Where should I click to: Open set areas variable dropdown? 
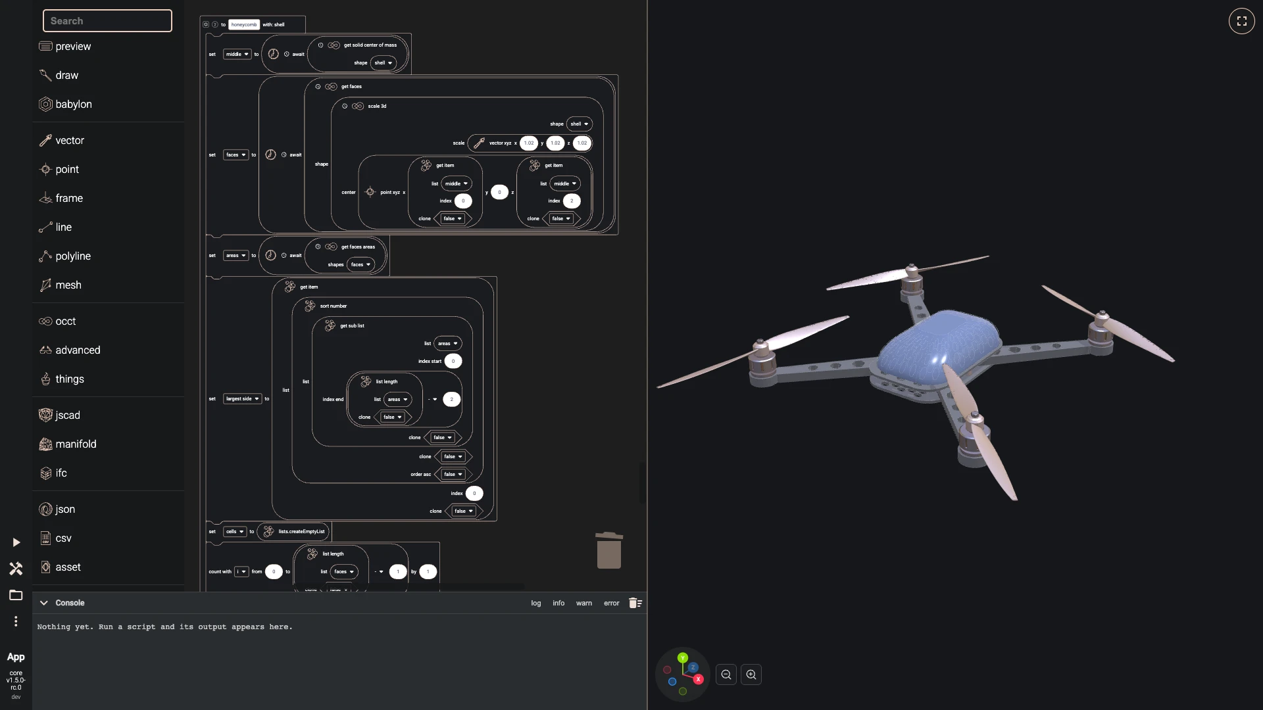coord(235,256)
